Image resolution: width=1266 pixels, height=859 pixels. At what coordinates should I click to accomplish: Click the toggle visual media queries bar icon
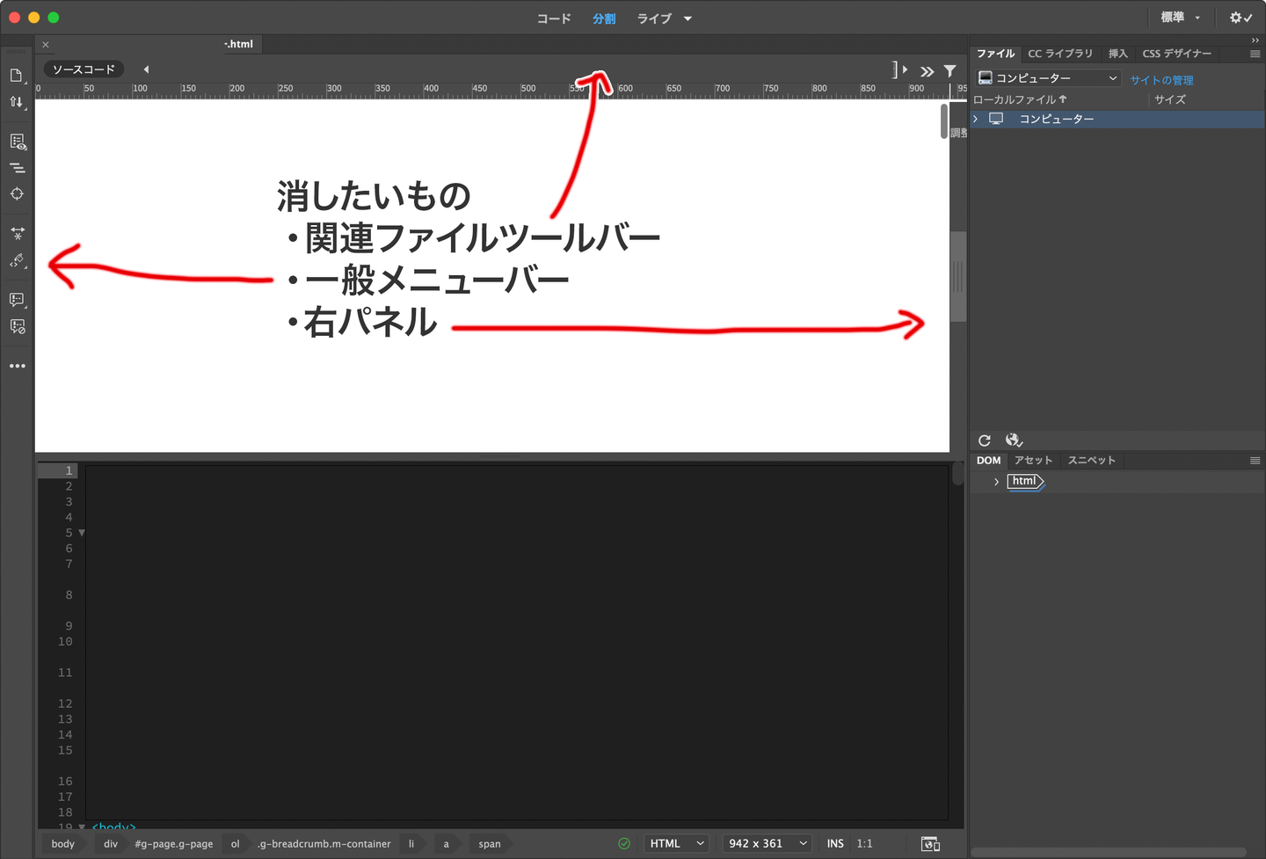click(17, 168)
